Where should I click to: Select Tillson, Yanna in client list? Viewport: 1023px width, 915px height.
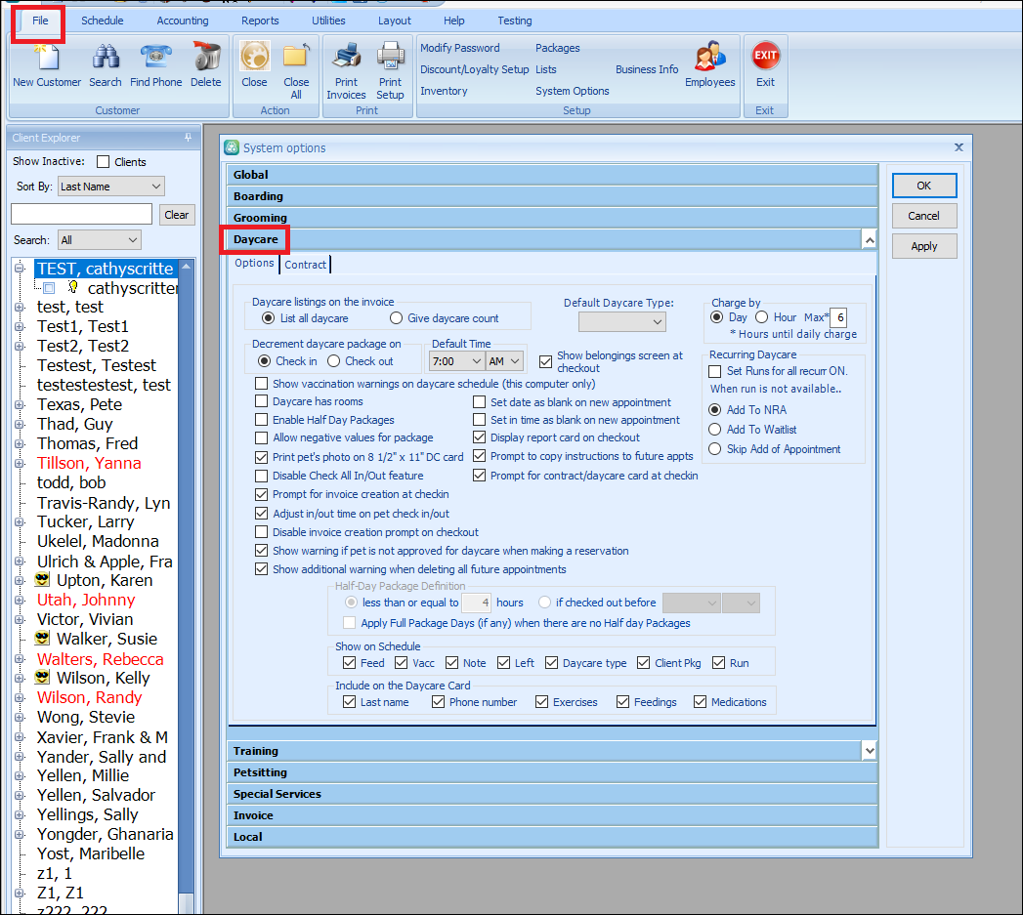89,463
